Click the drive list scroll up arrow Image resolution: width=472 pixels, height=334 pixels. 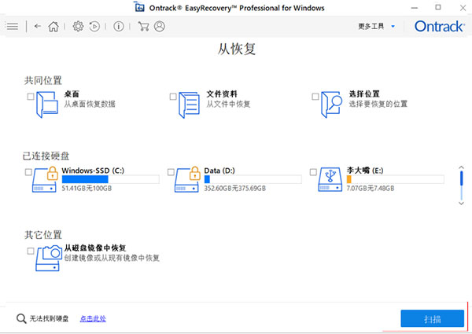(461, 167)
